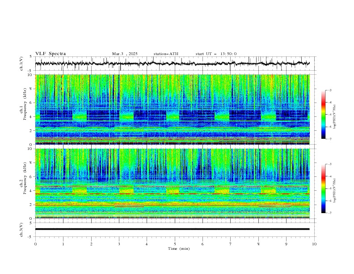Screen dimensions: 354x274
Task: Click the ch.2 spectrogram panel
Action: click(x=173, y=184)
